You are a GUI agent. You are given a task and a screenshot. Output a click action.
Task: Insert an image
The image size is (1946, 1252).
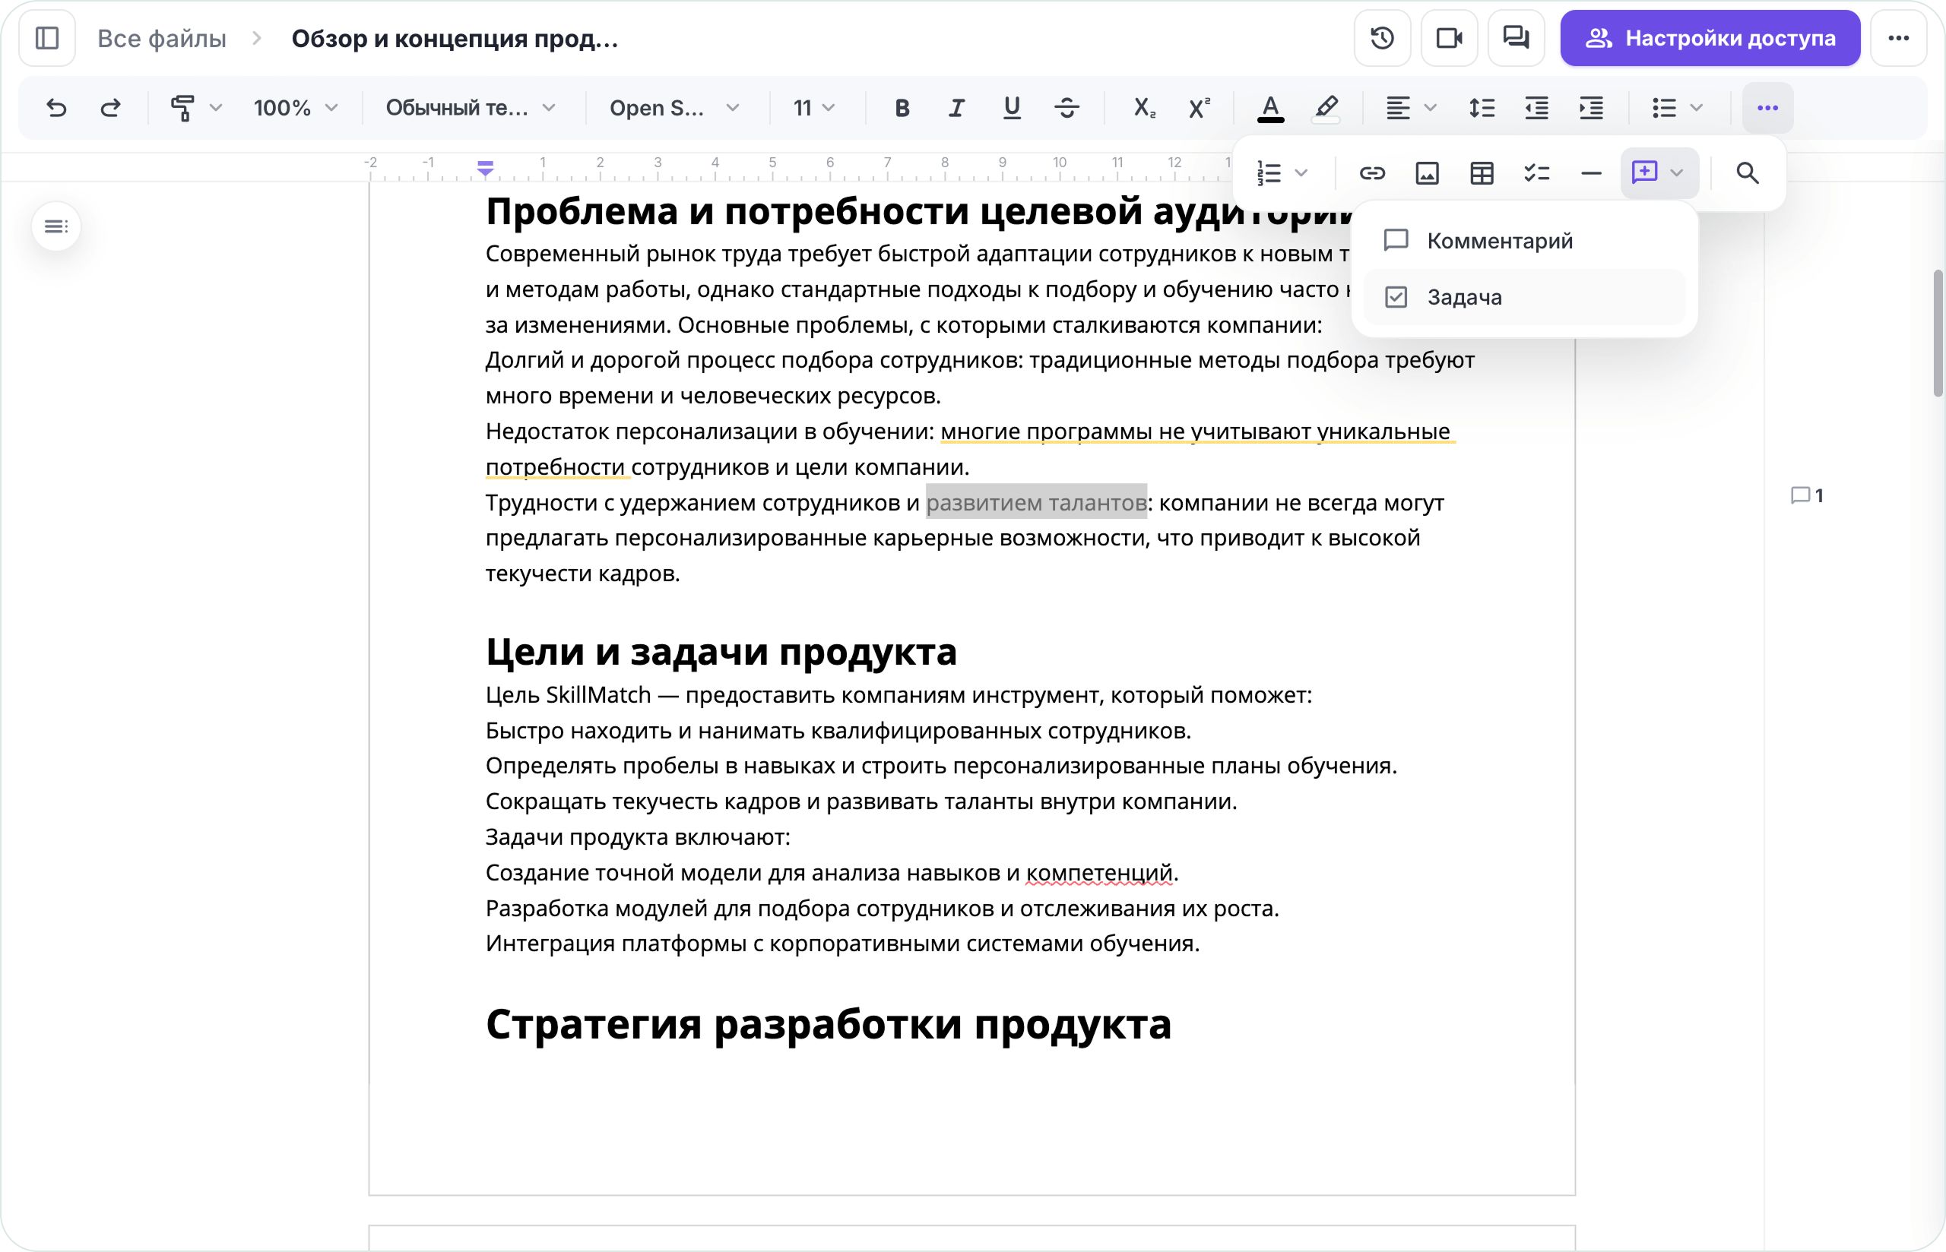(x=1427, y=173)
